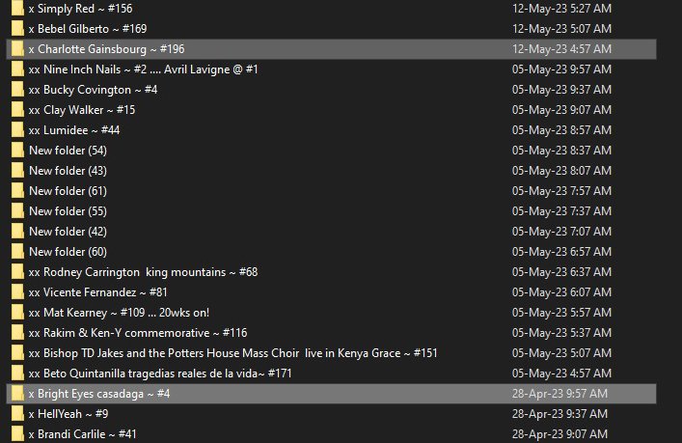682x443 pixels.
Task: Select the 'New folder (42)' name
Action: click(x=68, y=232)
